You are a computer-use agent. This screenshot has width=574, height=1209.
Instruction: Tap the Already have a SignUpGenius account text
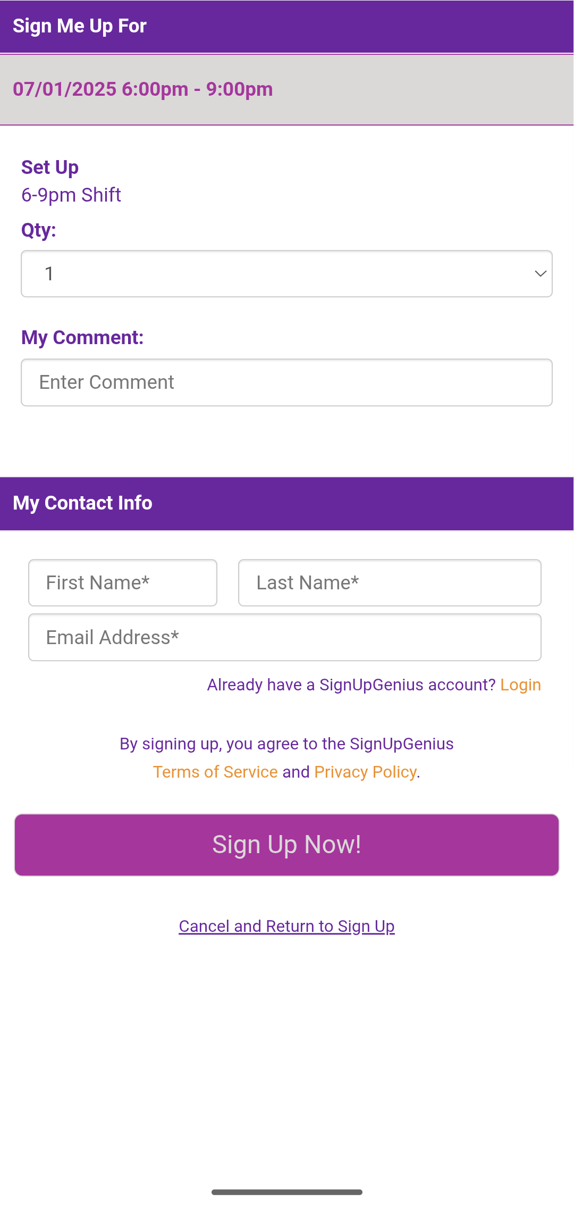tap(351, 685)
